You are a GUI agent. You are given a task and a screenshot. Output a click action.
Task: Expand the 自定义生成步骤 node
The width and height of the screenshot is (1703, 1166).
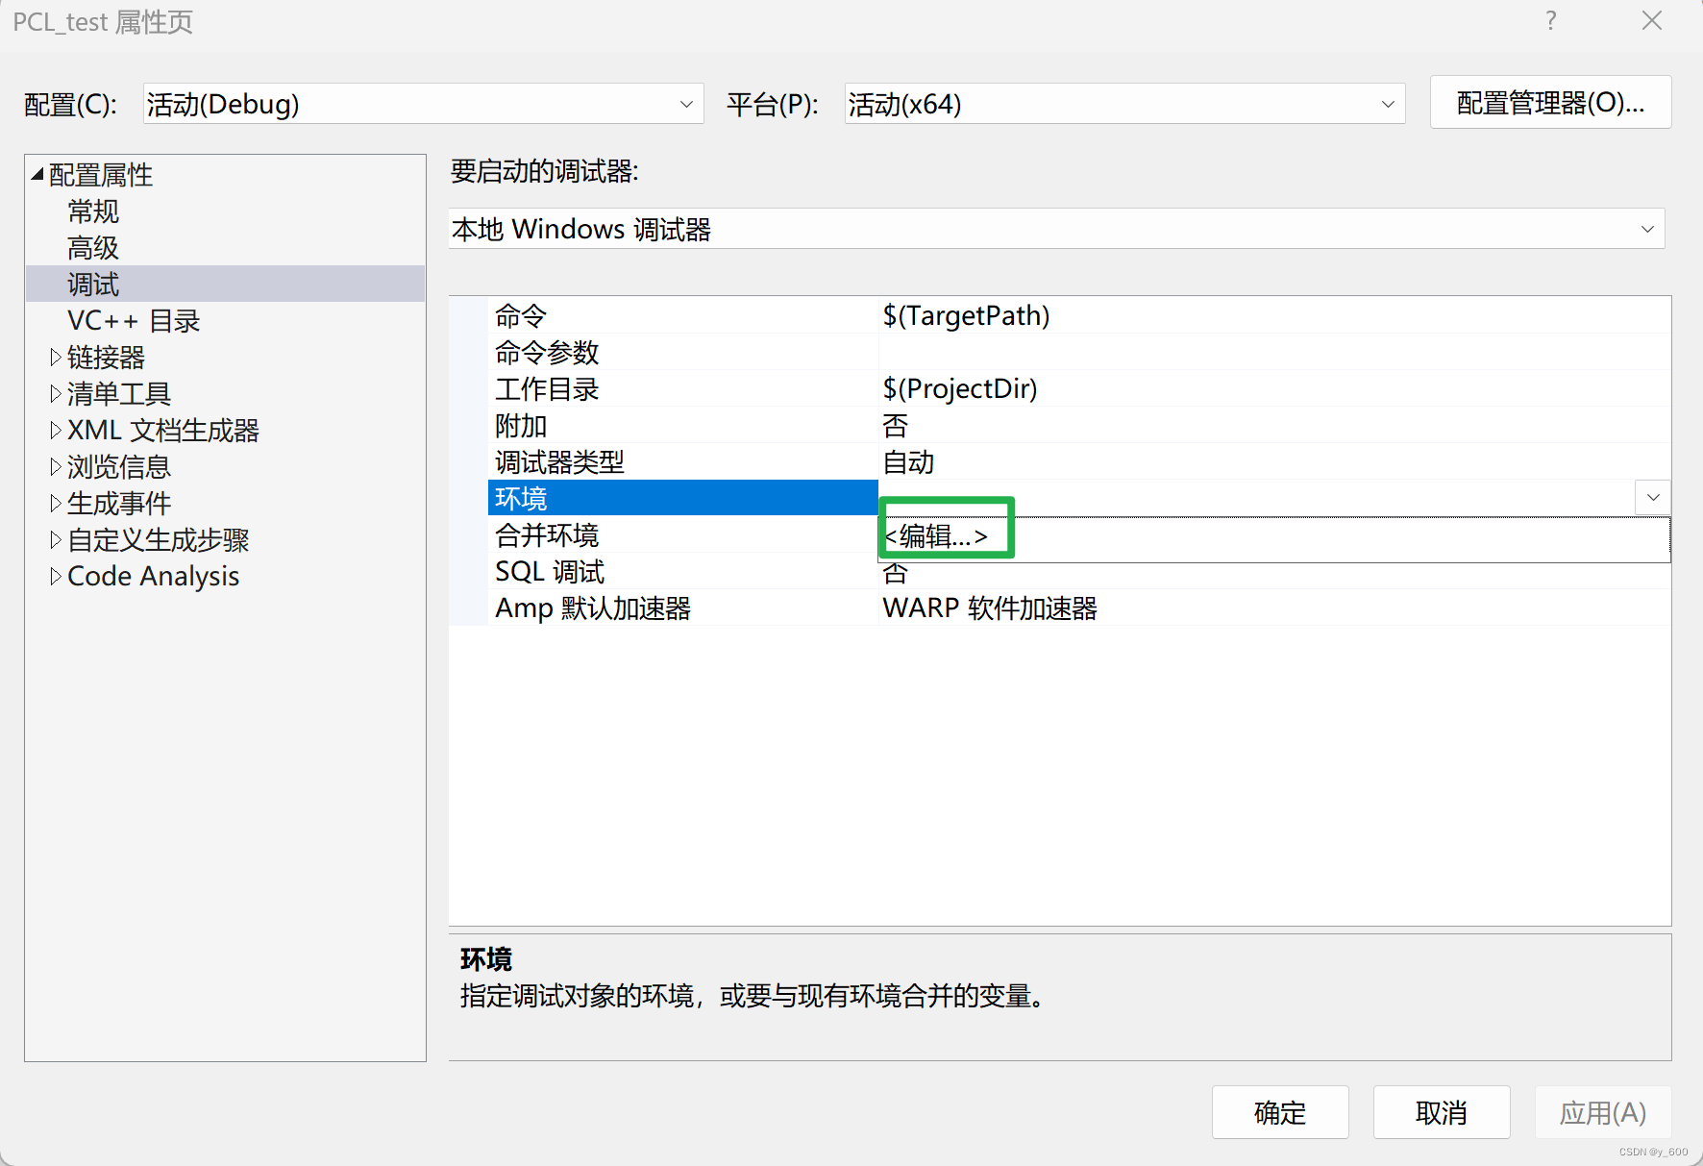[55, 539]
